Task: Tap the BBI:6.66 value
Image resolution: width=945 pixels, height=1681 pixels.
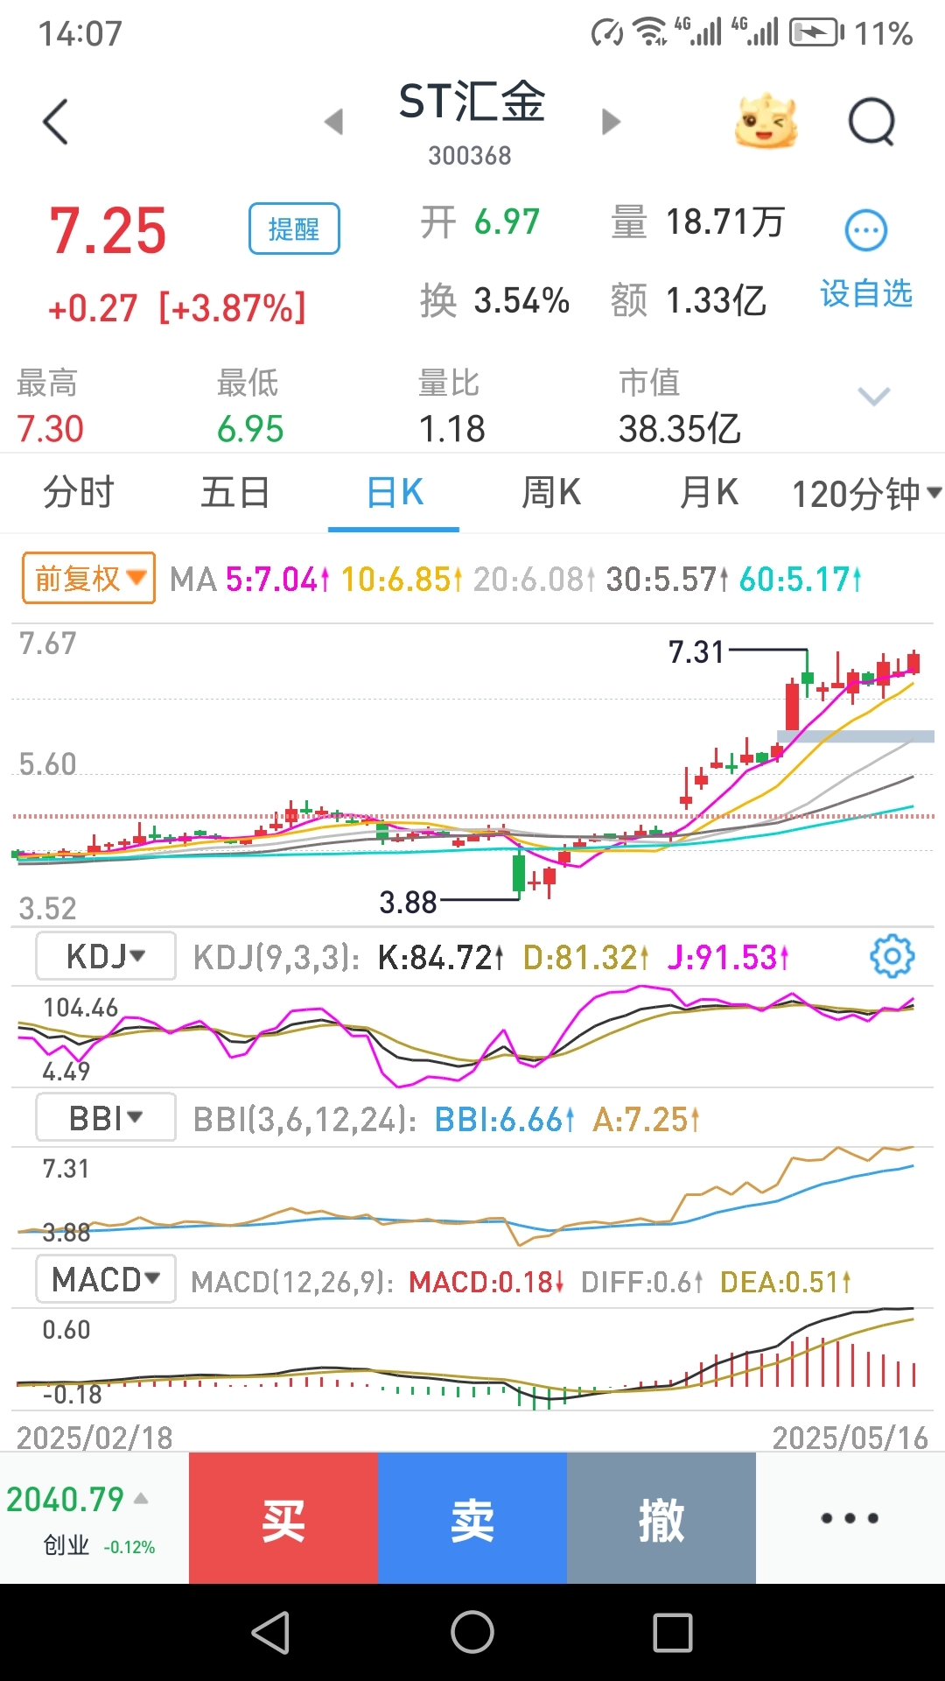Action: click(x=505, y=1119)
